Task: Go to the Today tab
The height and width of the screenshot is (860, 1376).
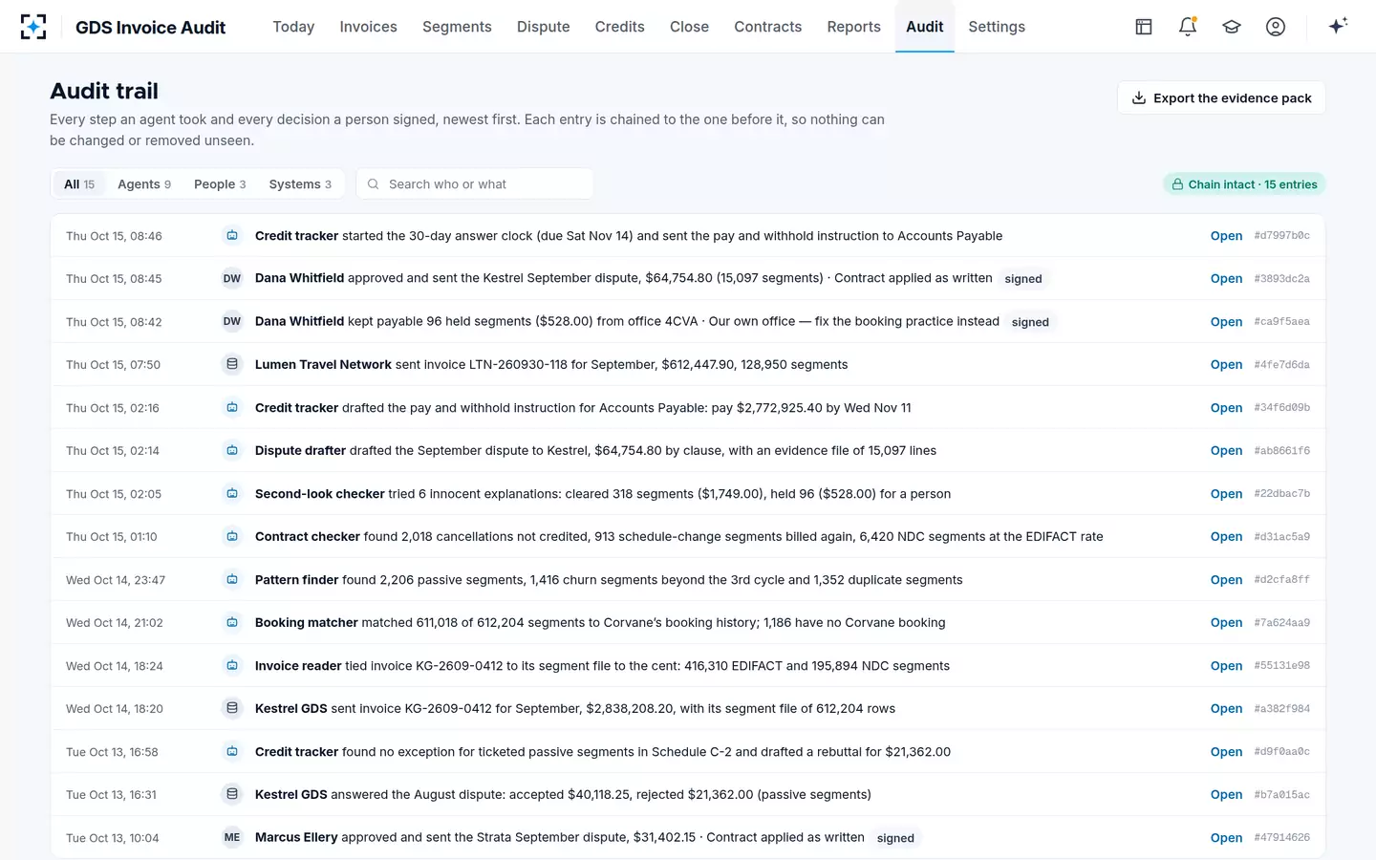Action: coord(293,27)
